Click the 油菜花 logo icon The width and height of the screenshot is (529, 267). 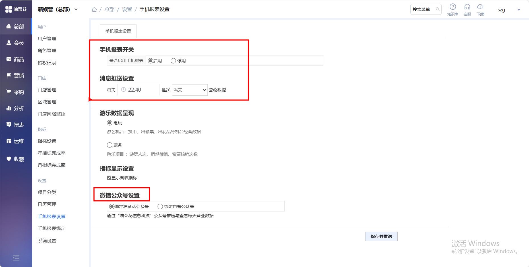pyautogui.click(x=9, y=9)
